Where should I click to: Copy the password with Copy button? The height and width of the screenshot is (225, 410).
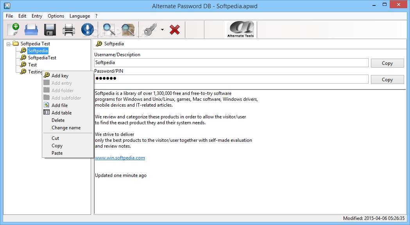[387, 80]
